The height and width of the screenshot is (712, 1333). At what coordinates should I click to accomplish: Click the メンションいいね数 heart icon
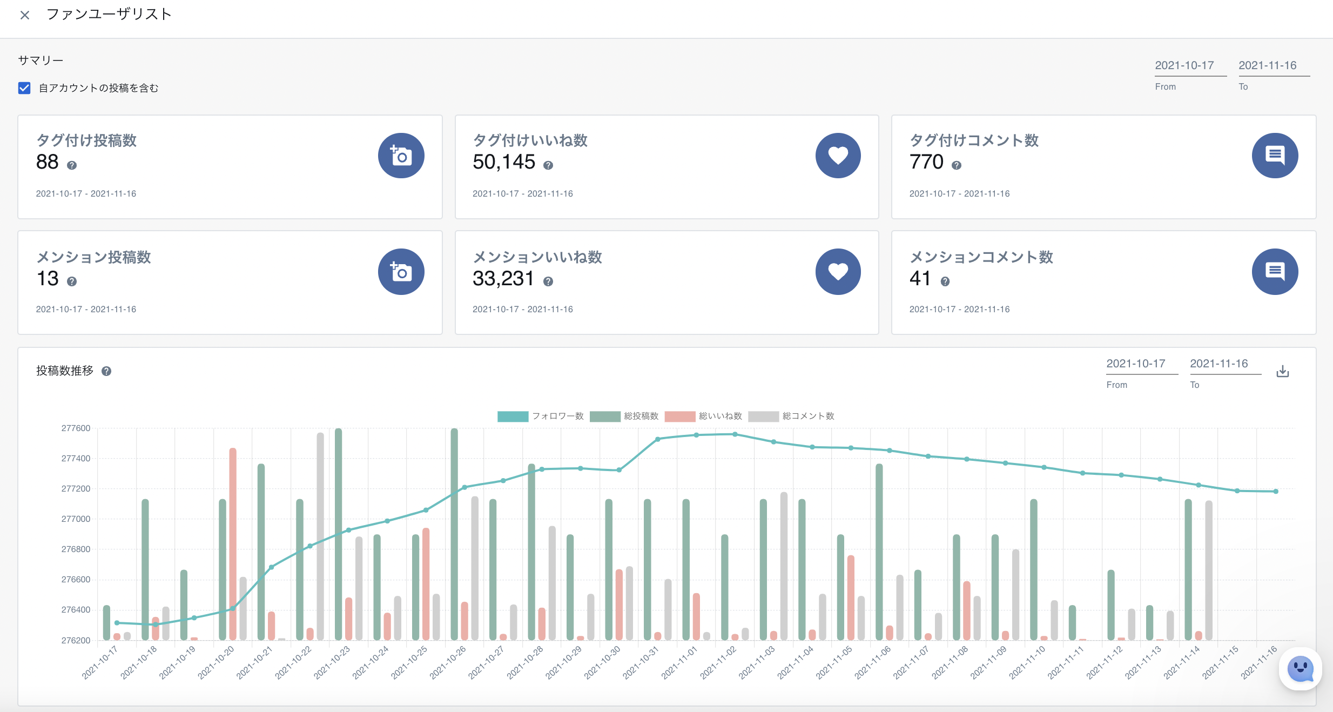(x=838, y=272)
